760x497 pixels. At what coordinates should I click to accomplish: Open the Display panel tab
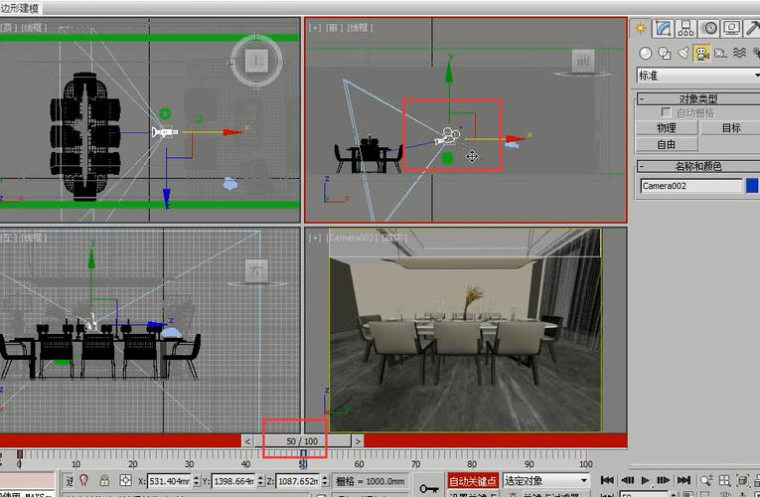[x=732, y=28]
